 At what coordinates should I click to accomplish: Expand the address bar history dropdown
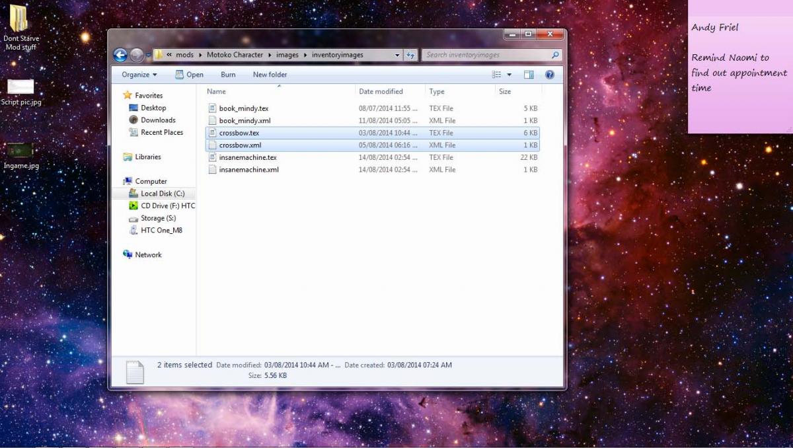397,56
